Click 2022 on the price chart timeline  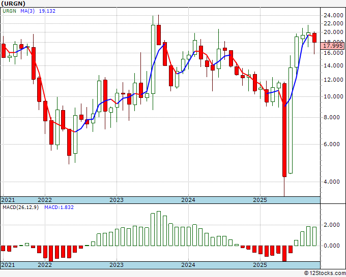click(x=45, y=200)
